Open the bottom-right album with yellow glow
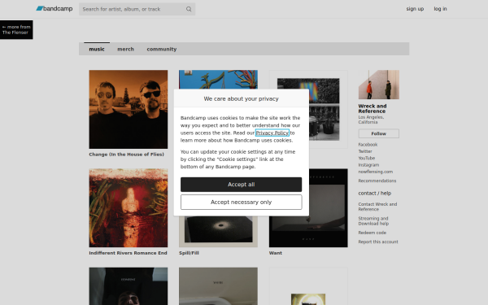The image size is (488, 305). [x=308, y=286]
